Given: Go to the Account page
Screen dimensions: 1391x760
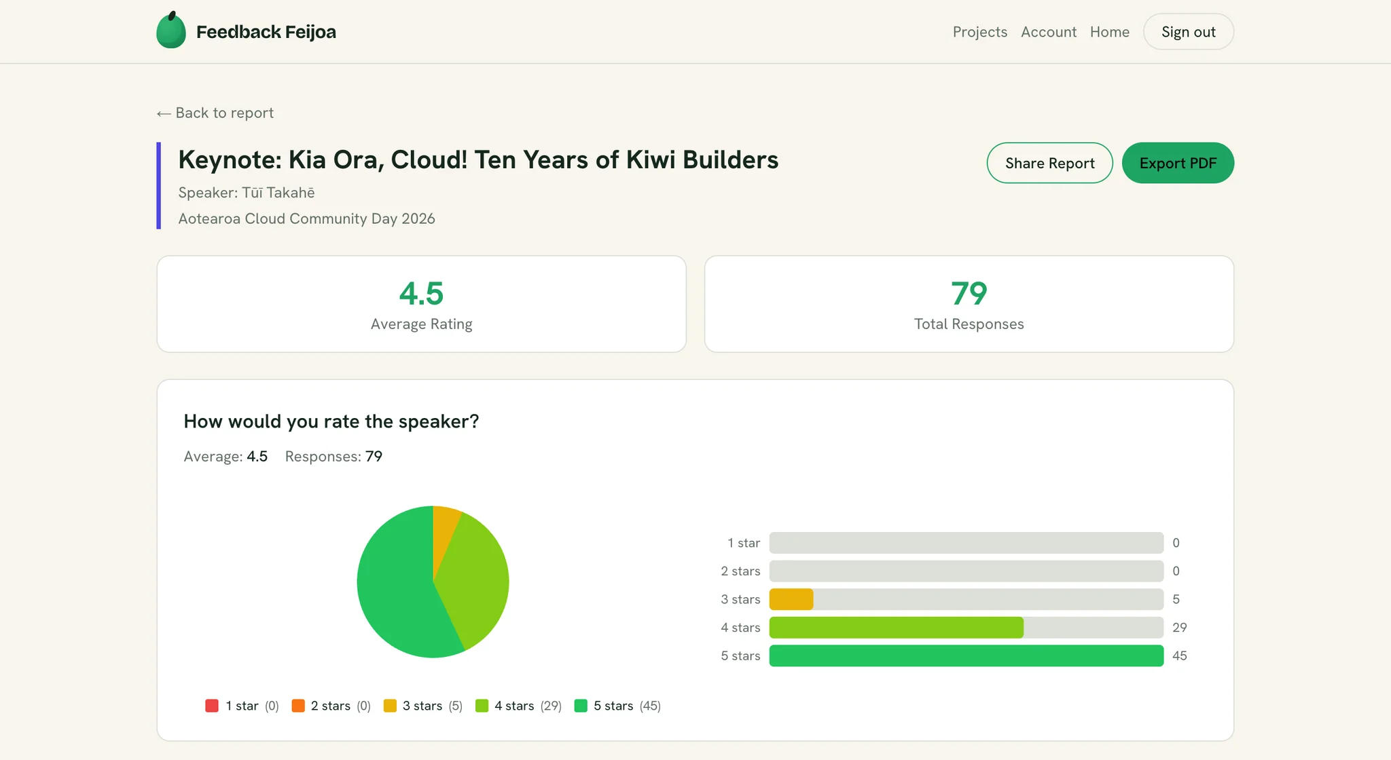Looking at the screenshot, I should coord(1049,32).
